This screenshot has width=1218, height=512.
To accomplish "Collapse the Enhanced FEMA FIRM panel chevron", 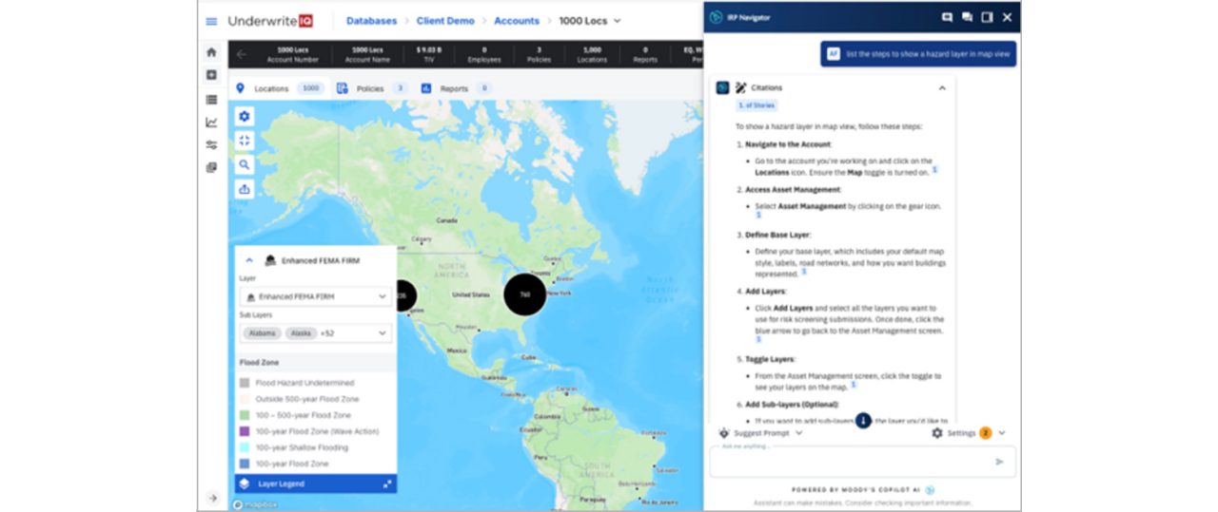I will coord(249,260).
